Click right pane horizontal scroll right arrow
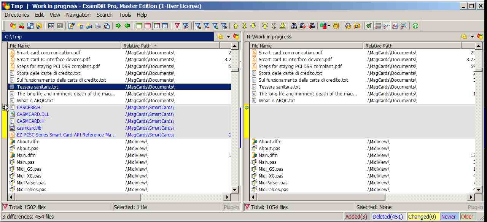Image resolution: width=487 pixels, height=222 pixels. (x=471, y=197)
